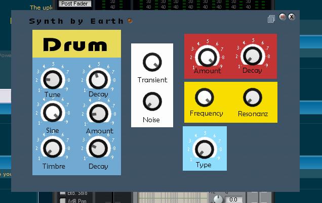Click the Transient knob in the white panel
This screenshot has width=322, height=203.
tap(152, 63)
